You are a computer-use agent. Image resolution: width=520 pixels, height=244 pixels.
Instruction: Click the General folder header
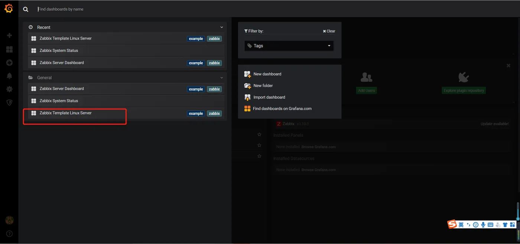point(124,78)
